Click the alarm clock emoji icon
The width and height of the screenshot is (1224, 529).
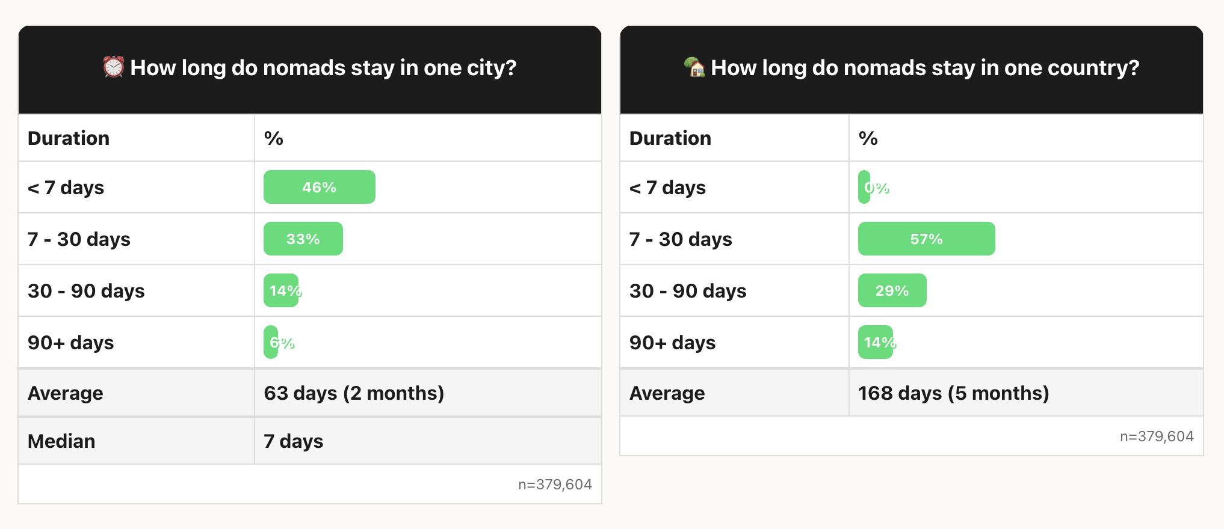tap(113, 67)
